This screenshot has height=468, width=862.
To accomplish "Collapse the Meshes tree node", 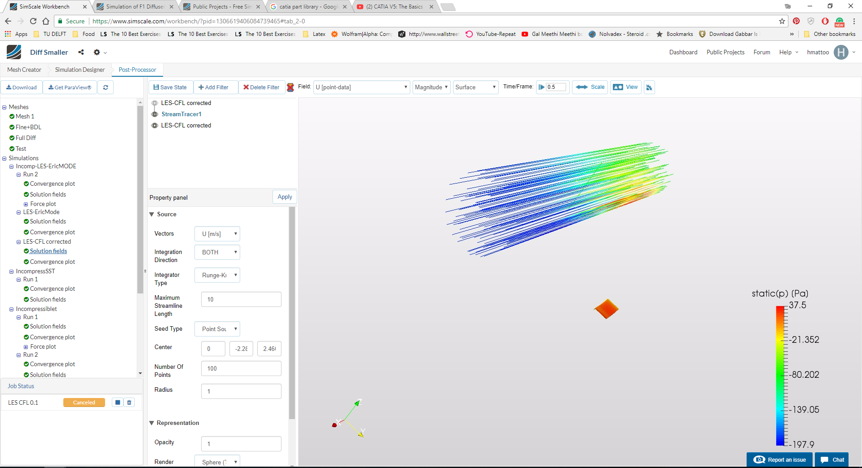I will 4,107.
